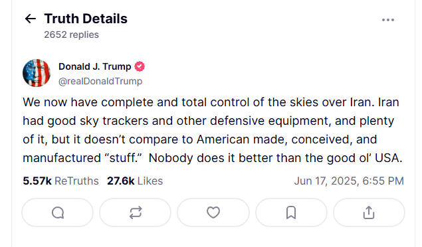Like the post with the heart icon
This screenshot has height=247, width=422.
[x=213, y=212]
